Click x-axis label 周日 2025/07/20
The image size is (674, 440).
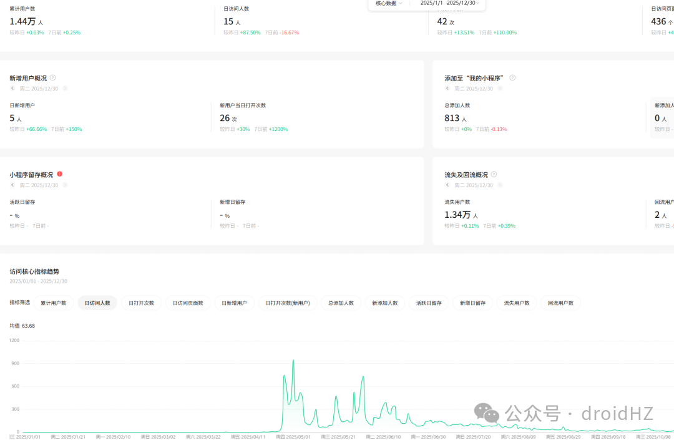473,437
